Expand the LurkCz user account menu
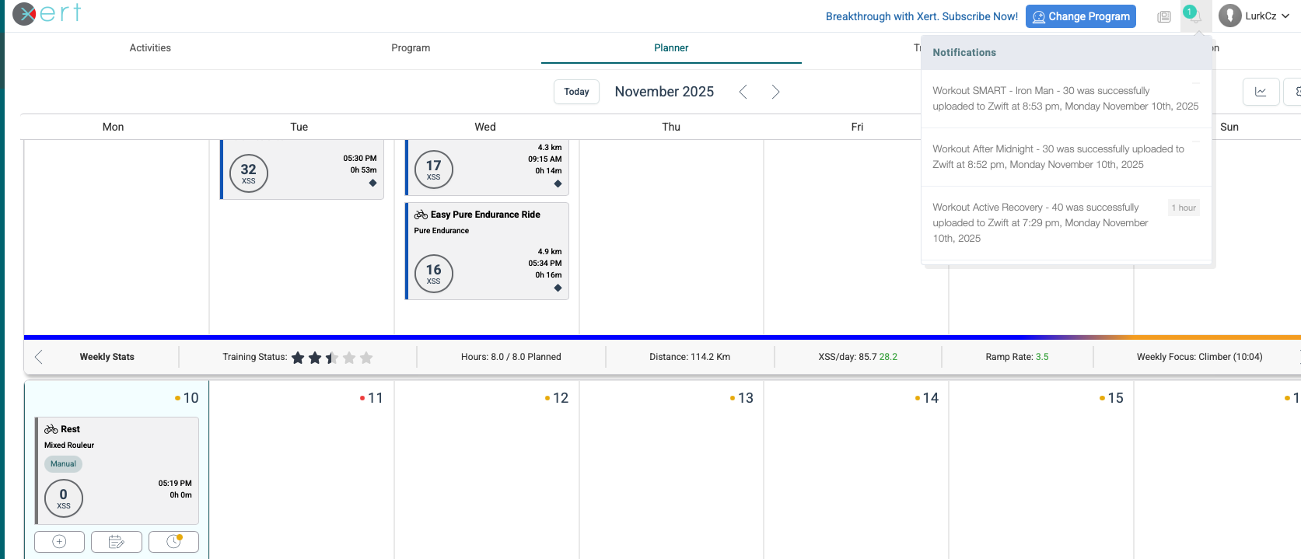Screen dimensions: 1301x559 [x=1254, y=16]
